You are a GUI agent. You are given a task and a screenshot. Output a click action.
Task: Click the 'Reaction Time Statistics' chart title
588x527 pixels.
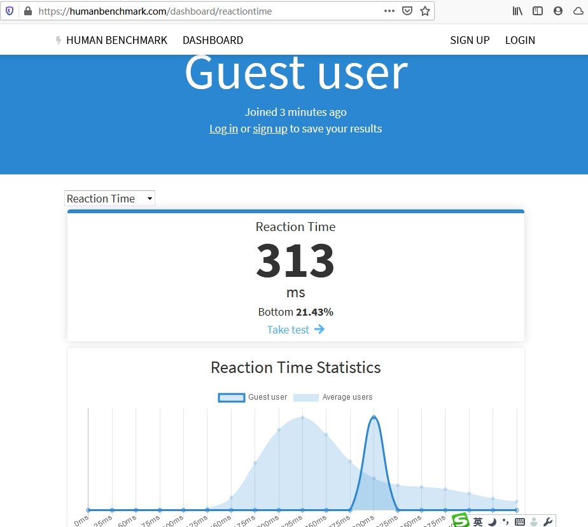(295, 368)
